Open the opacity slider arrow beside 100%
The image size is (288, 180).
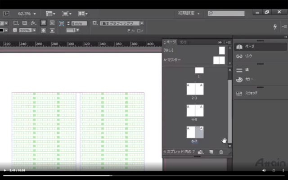(x=34, y=30)
